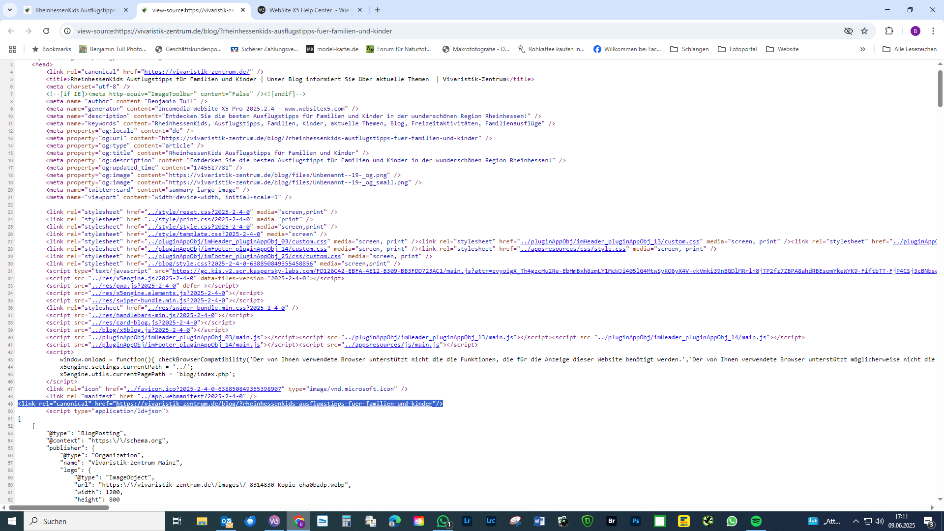This screenshot has width=944, height=531.
Task: Click the taskbar Suchen search box
Action: 94,521
